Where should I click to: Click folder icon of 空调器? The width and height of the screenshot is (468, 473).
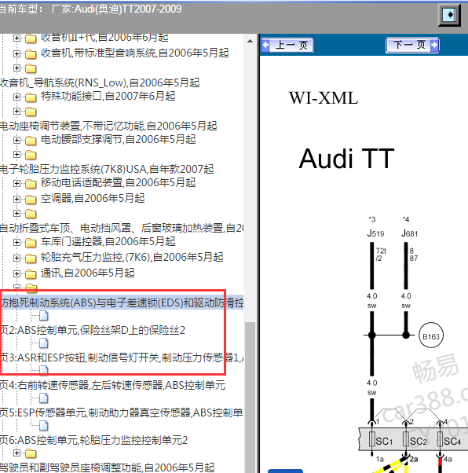(x=31, y=200)
